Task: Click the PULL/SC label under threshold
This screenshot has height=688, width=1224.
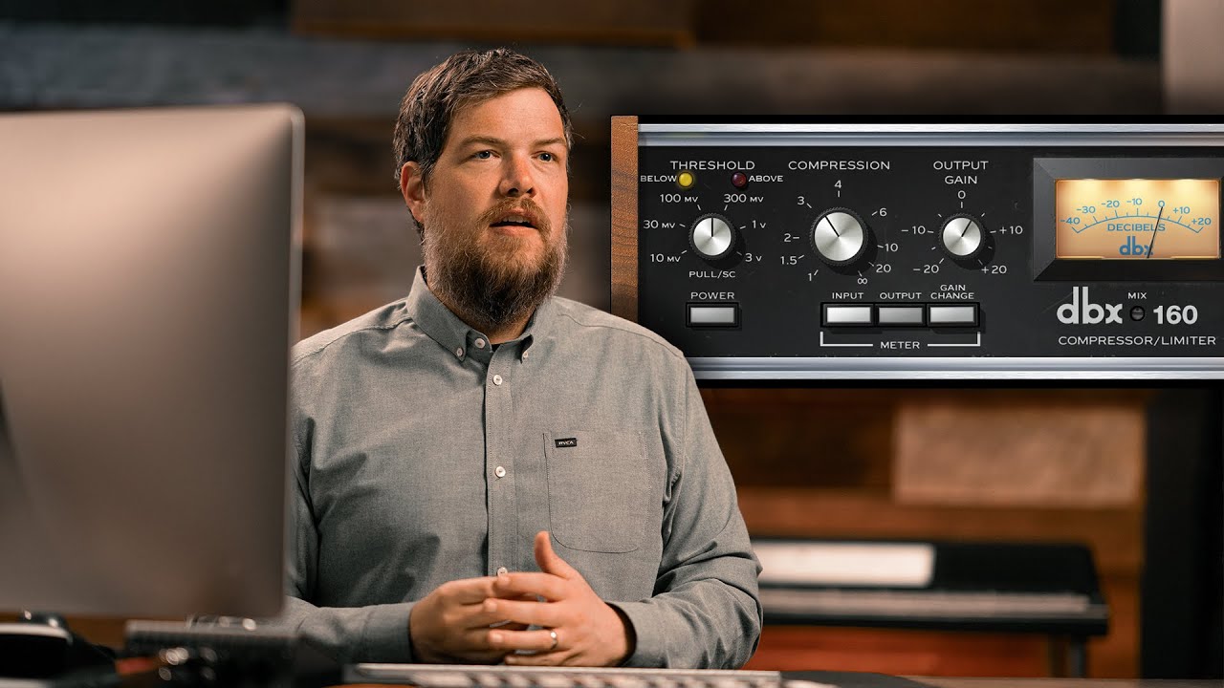Action: tap(712, 273)
